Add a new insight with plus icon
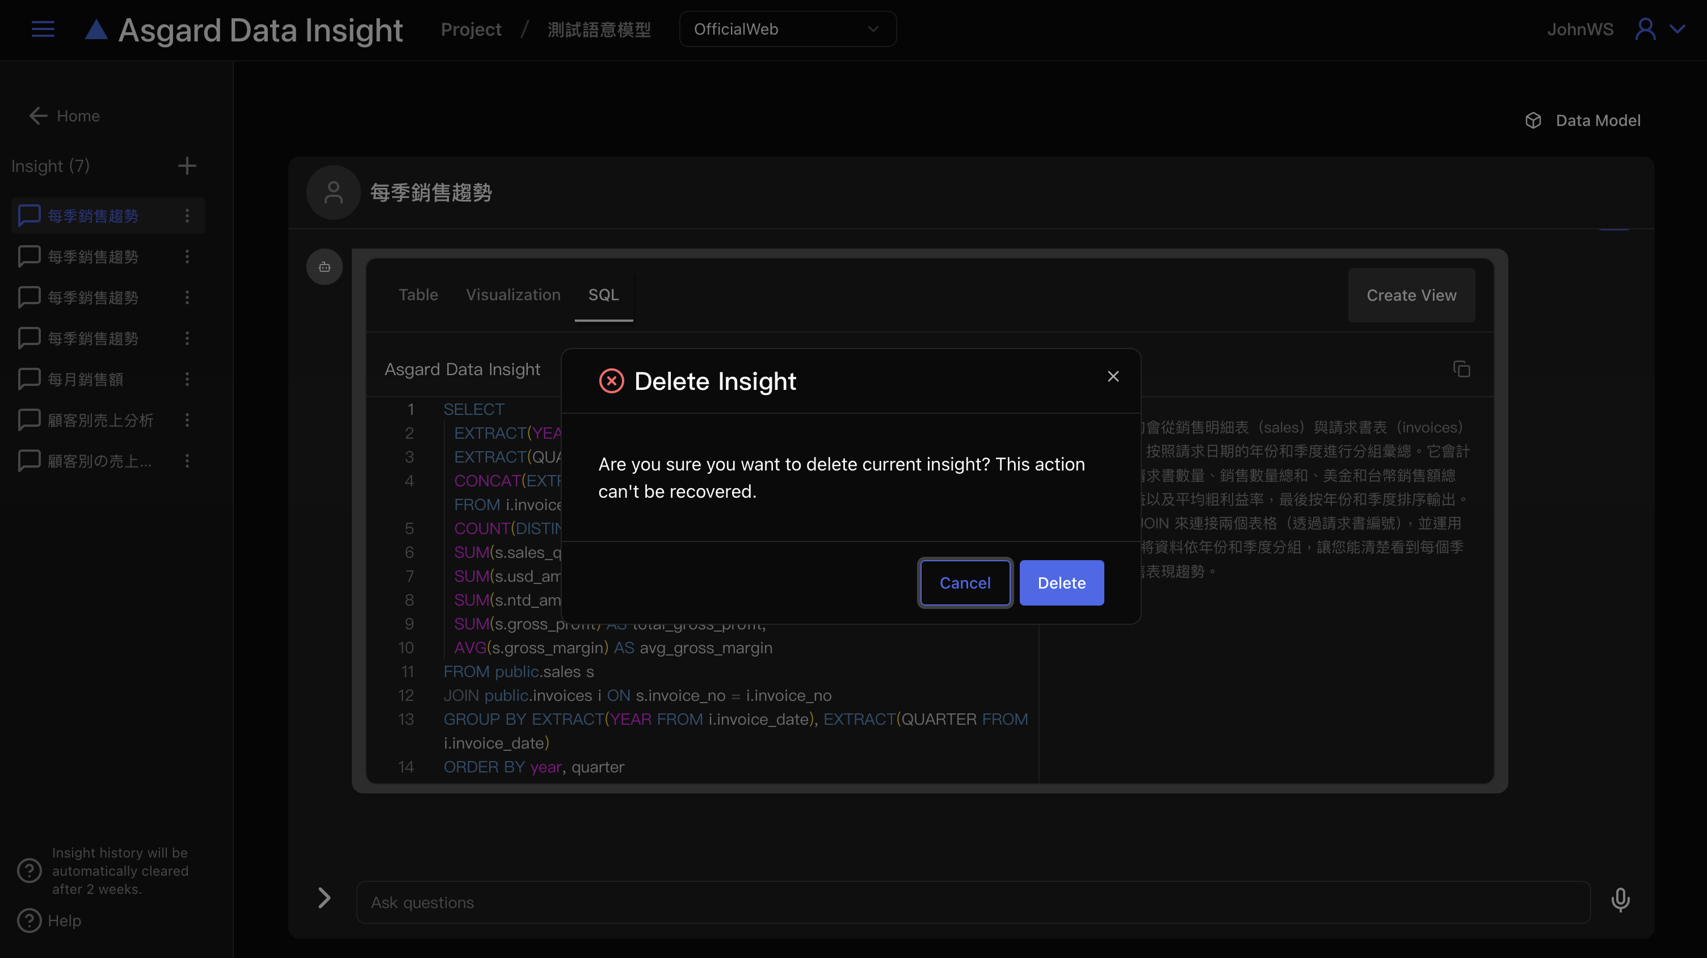1707x958 pixels. [187, 166]
